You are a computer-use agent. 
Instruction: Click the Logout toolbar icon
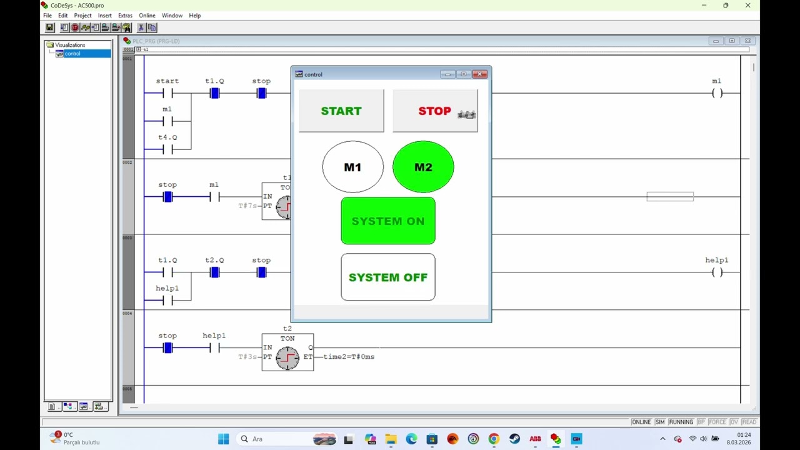point(116,27)
